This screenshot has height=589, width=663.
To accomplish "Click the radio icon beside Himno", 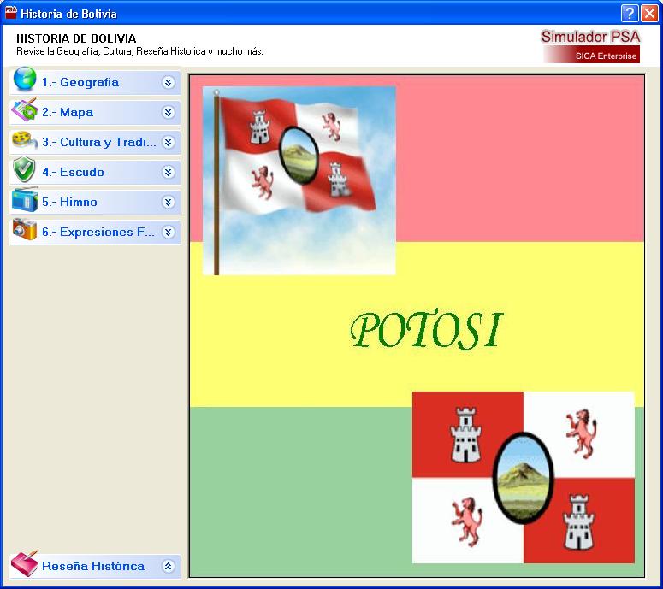I will (x=24, y=202).
